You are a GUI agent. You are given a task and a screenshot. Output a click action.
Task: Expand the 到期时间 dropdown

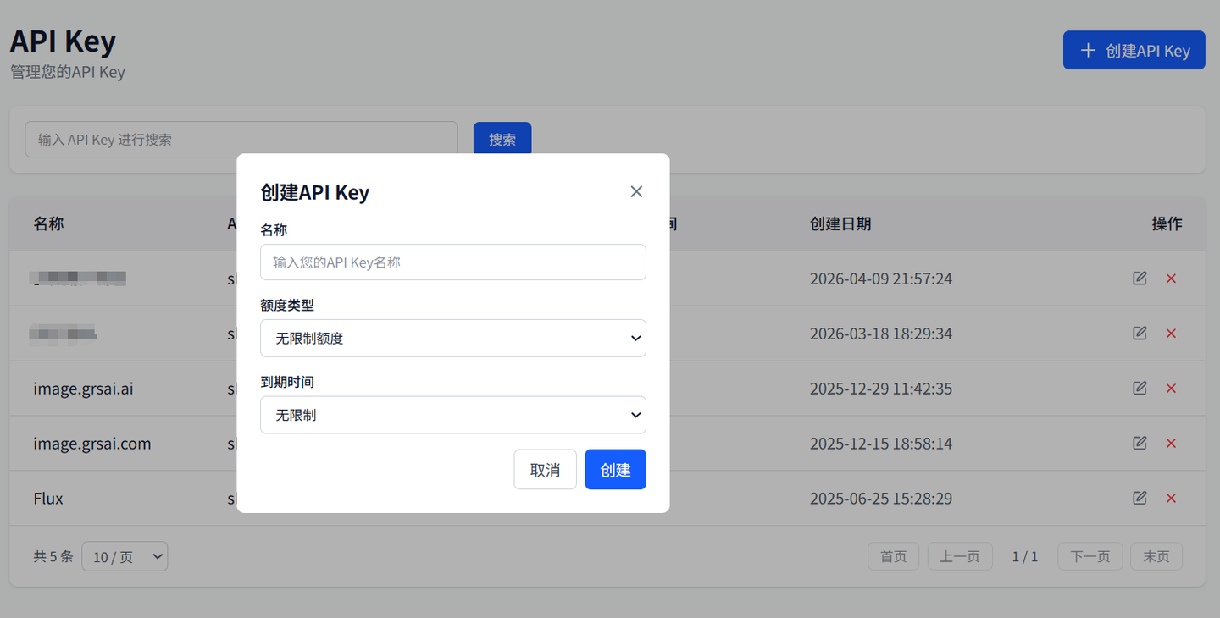point(452,415)
